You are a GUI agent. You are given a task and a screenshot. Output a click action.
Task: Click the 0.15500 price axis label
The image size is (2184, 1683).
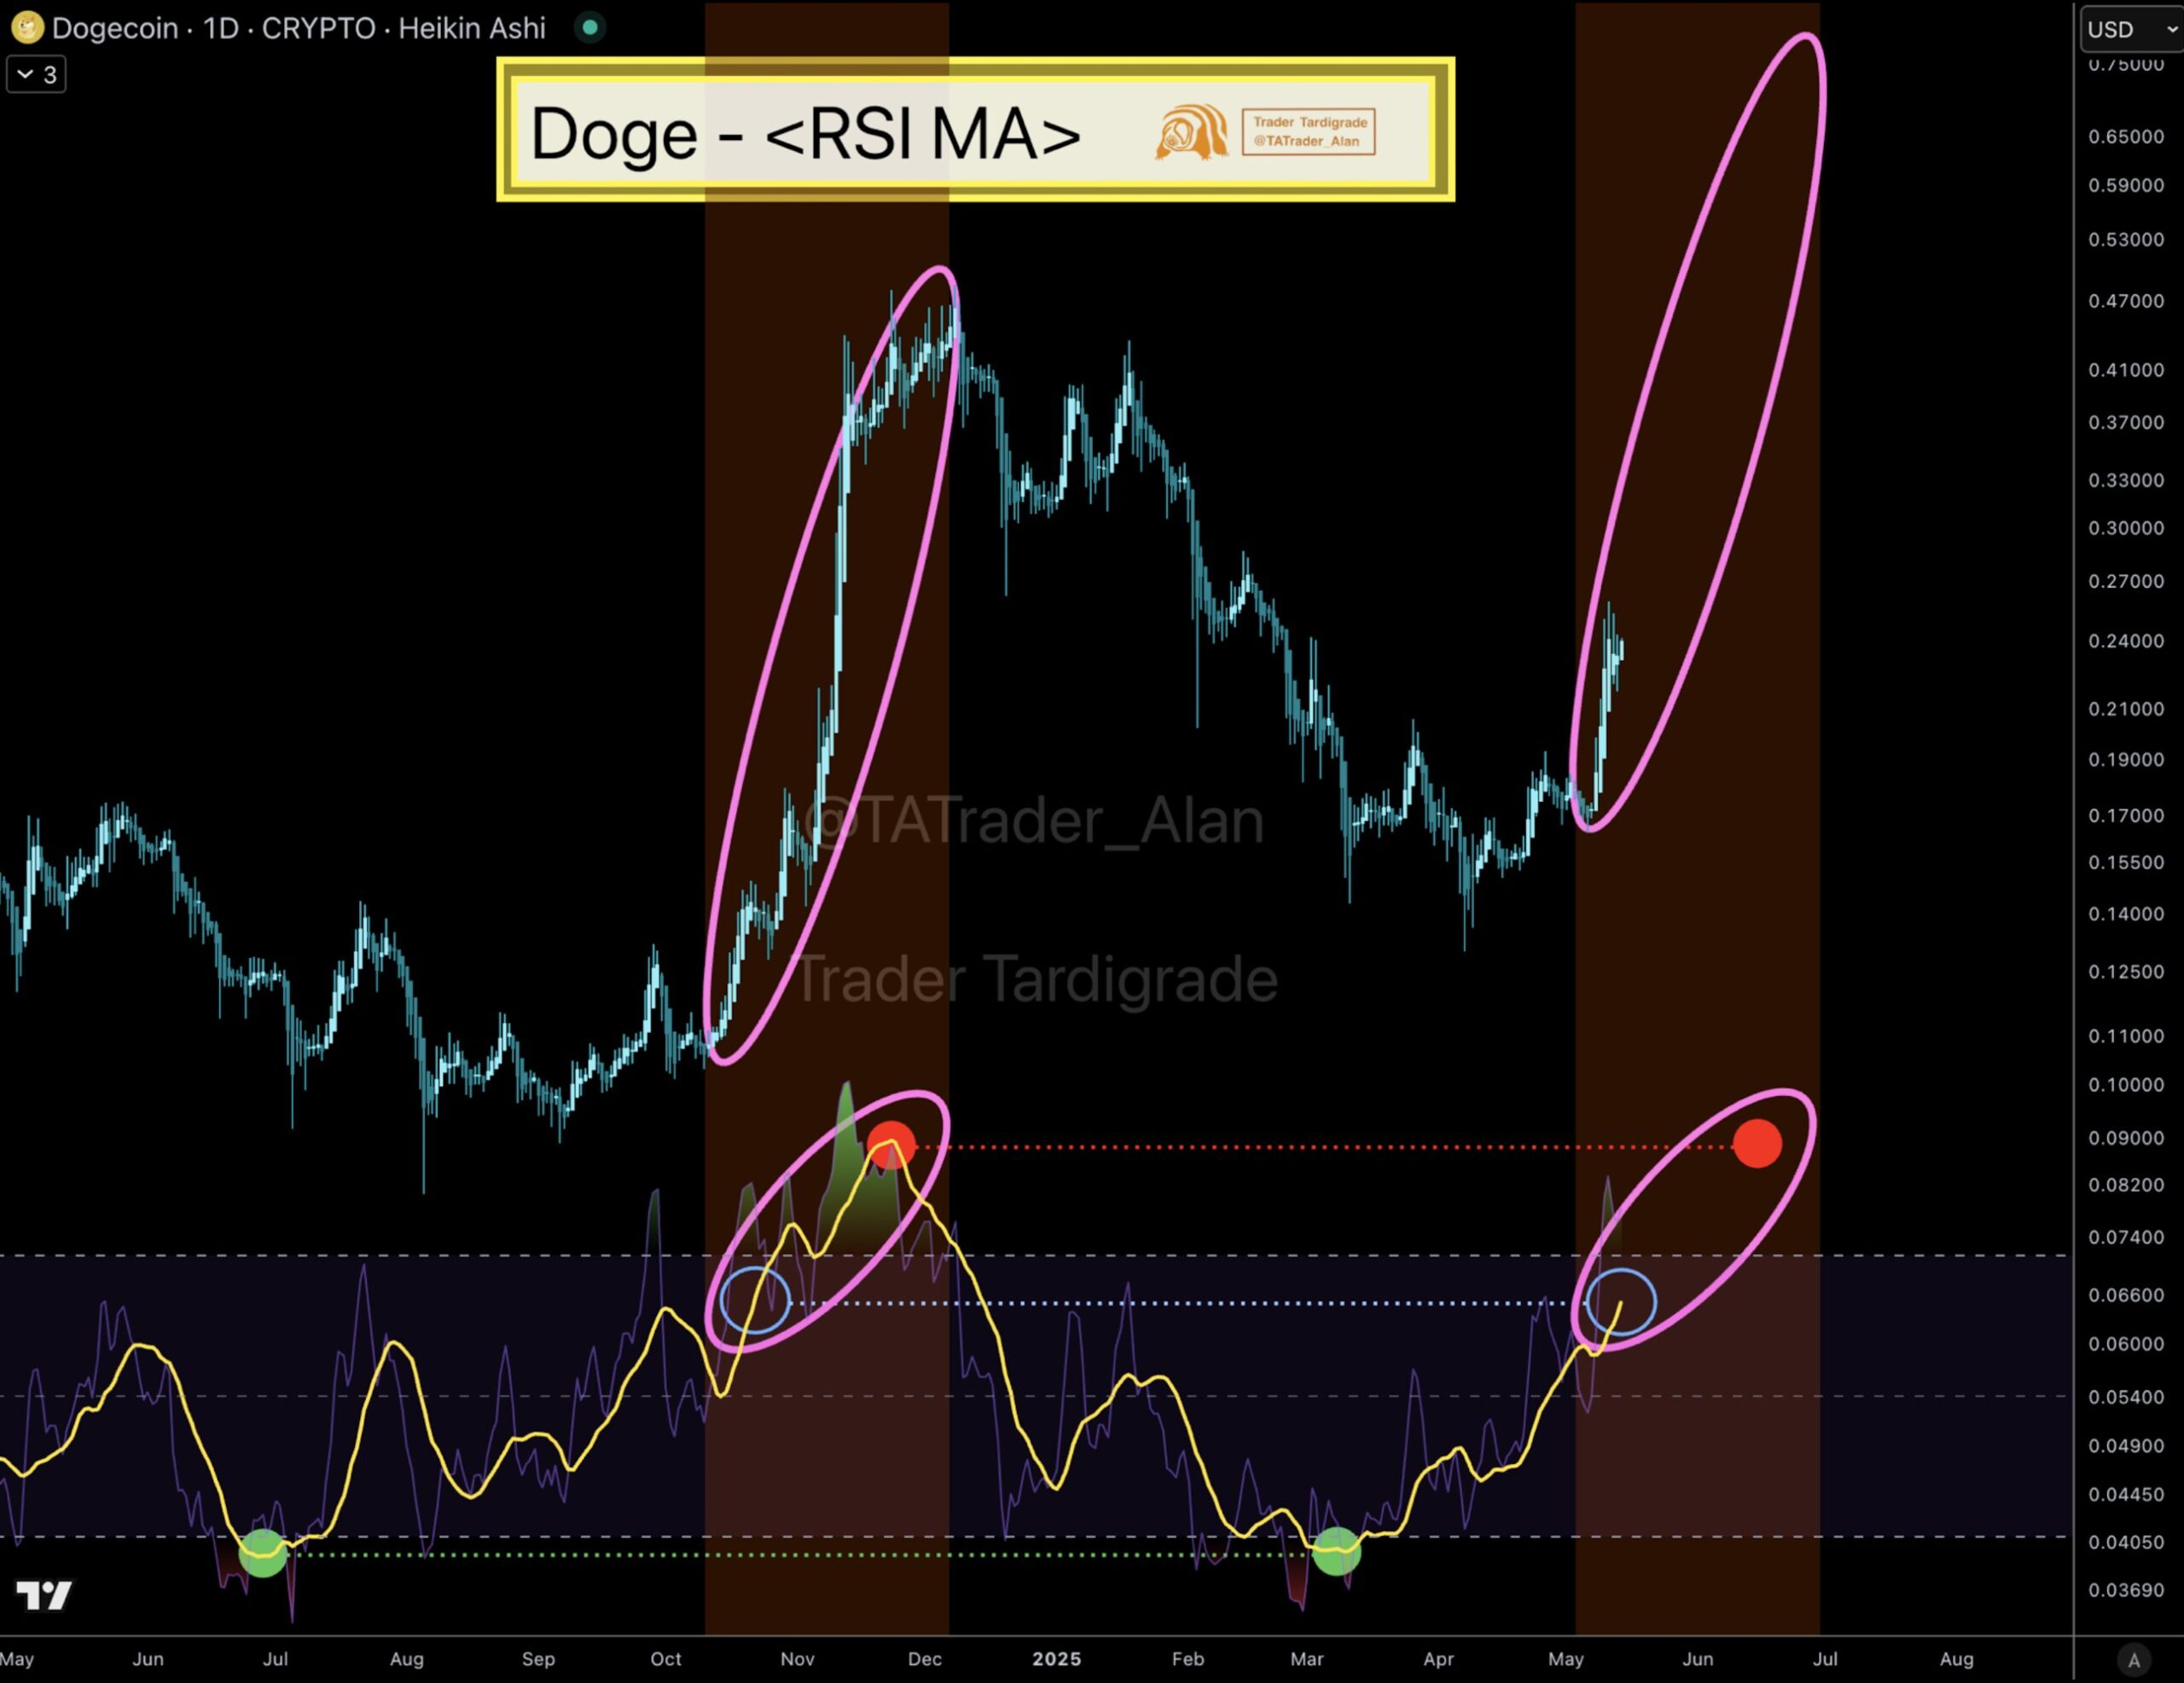[x=2126, y=862]
